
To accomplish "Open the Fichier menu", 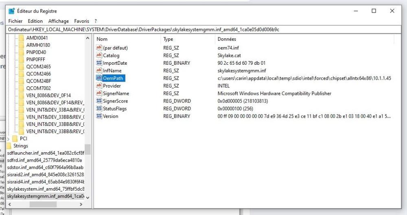I will point(15,21).
